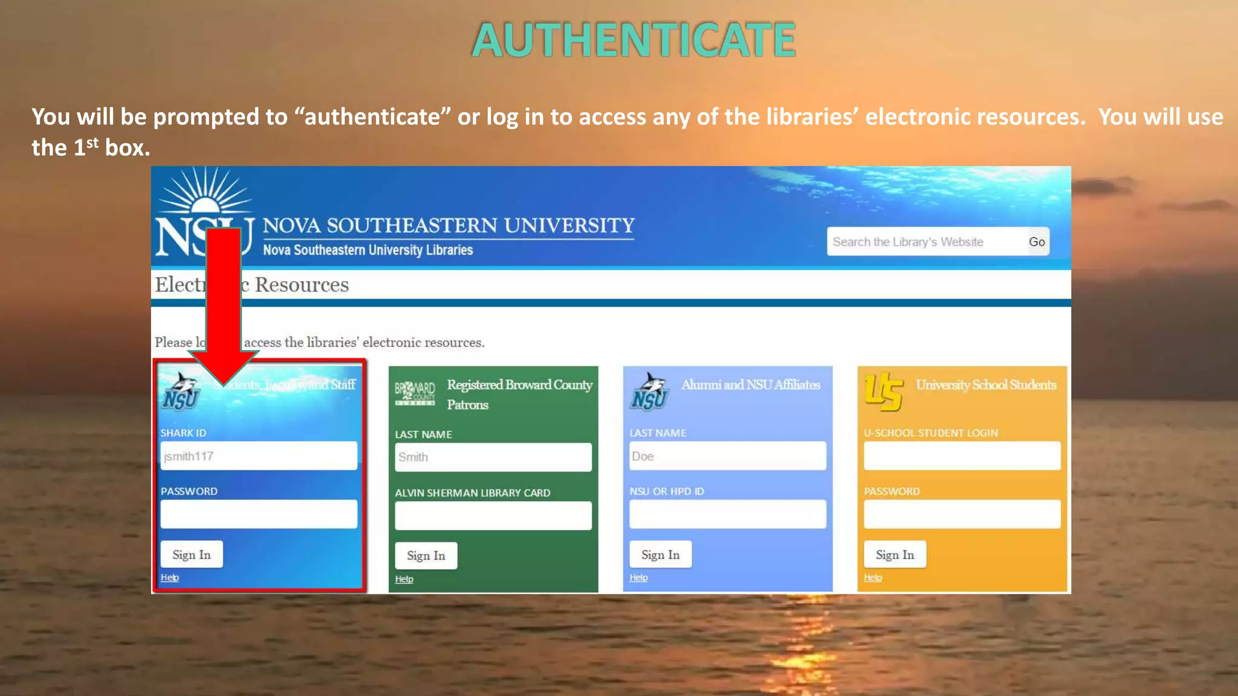Click the Broward County logo icon

click(x=415, y=393)
